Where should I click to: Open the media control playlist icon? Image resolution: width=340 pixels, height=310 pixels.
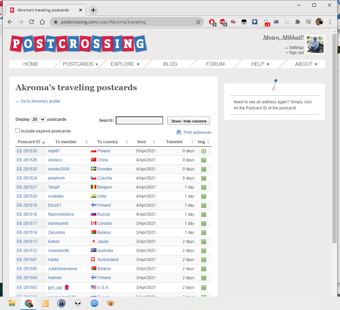coord(308,22)
